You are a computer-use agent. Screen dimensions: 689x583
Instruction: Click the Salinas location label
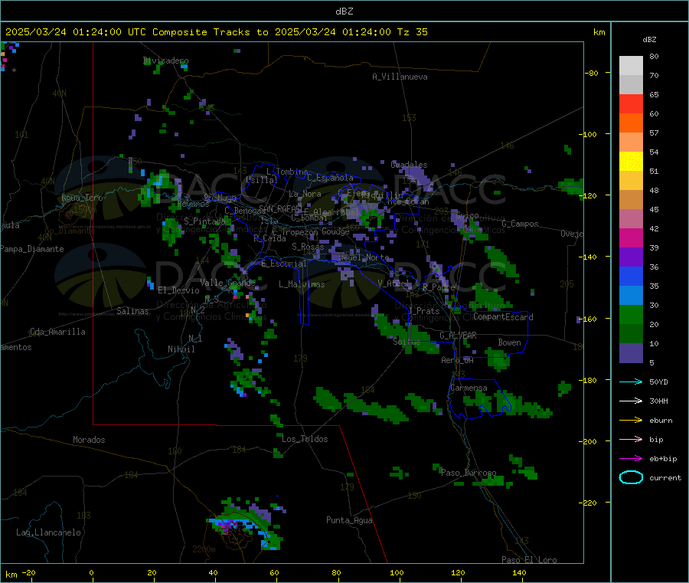pyautogui.click(x=132, y=311)
